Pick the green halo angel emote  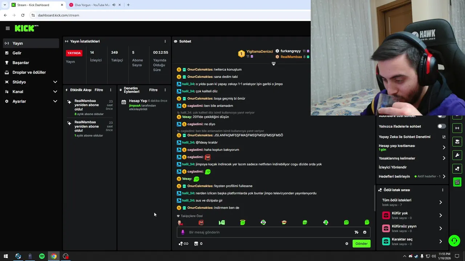pos(243,222)
